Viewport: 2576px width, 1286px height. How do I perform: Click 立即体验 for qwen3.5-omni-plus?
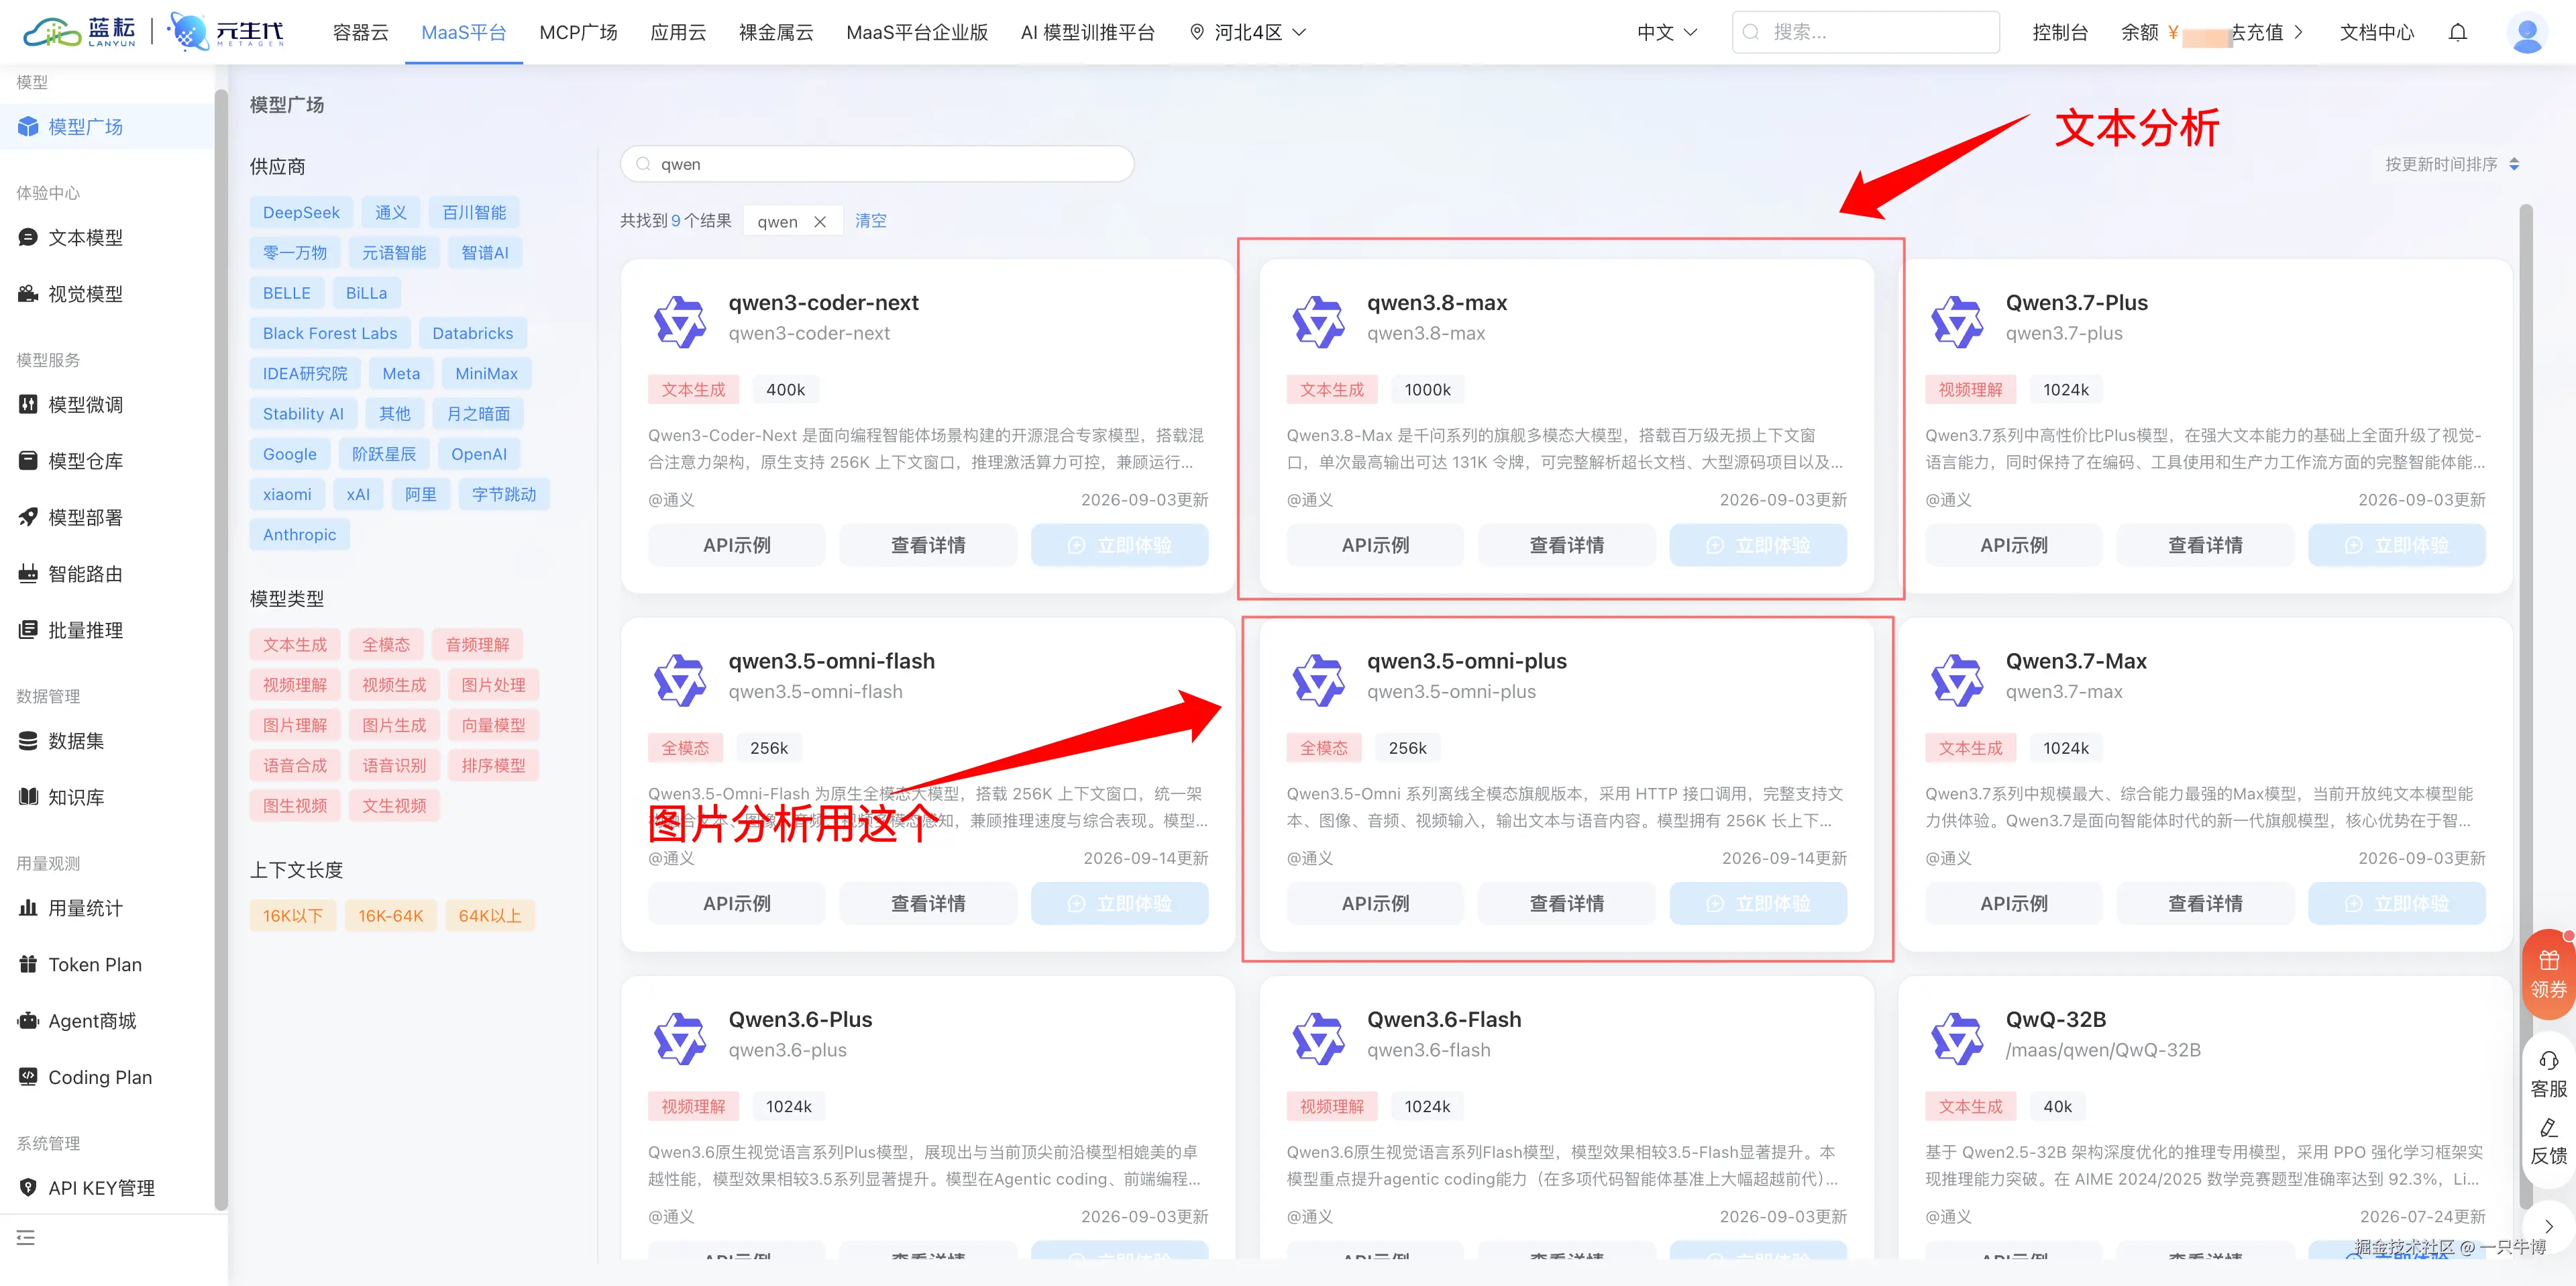pyautogui.click(x=1758, y=903)
